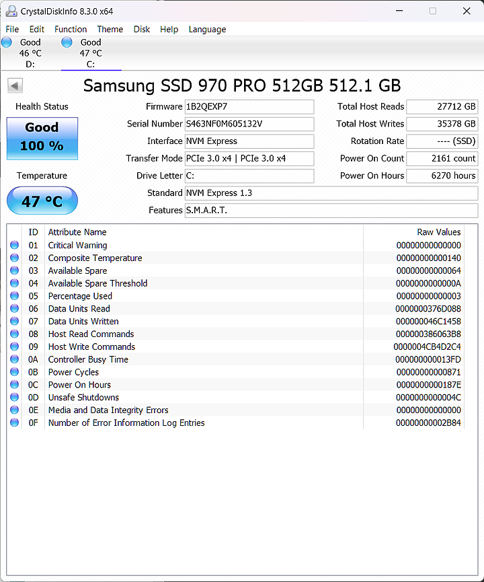
Task: Go to previous disk with left arrow button
Action: click(15, 85)
